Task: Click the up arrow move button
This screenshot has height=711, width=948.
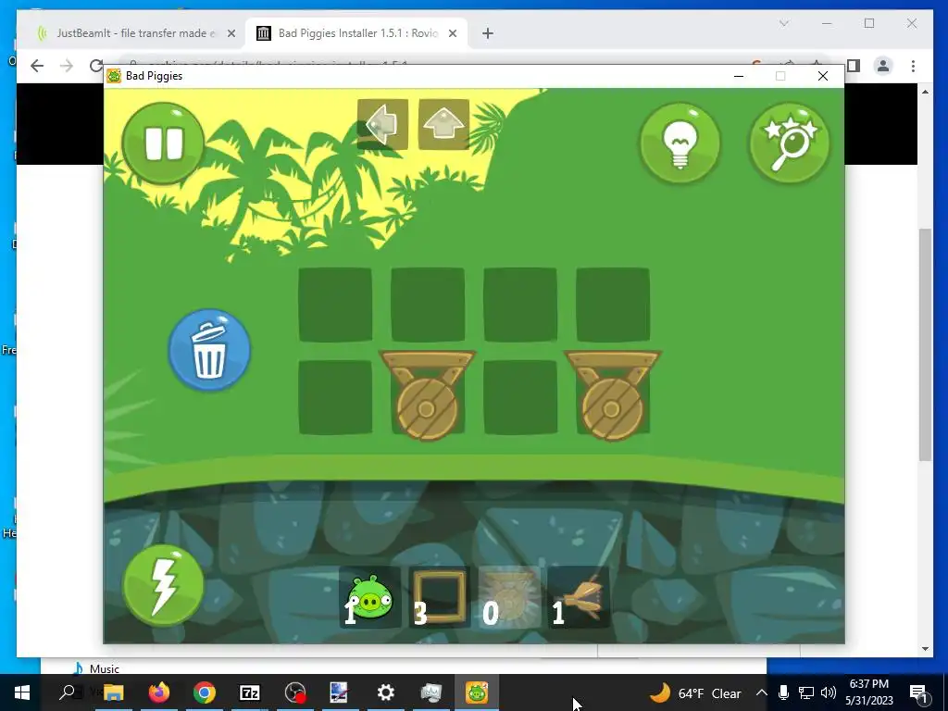Action: click(443, 124)
